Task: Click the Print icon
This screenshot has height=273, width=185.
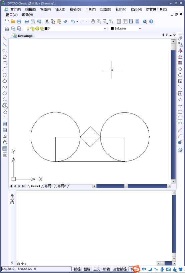Action: (x=27, y=21)
